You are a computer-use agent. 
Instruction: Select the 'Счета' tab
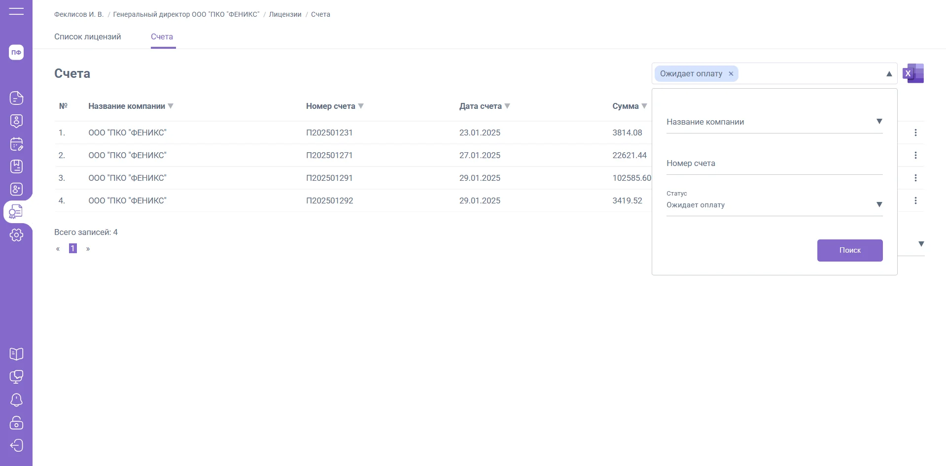162,36
